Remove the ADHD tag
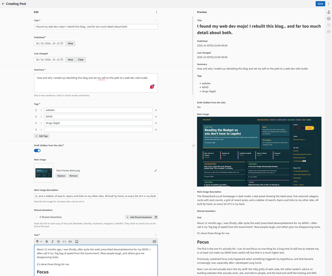Image resolution: width=332 pixels, height=276 pixels. coord(156,117)
